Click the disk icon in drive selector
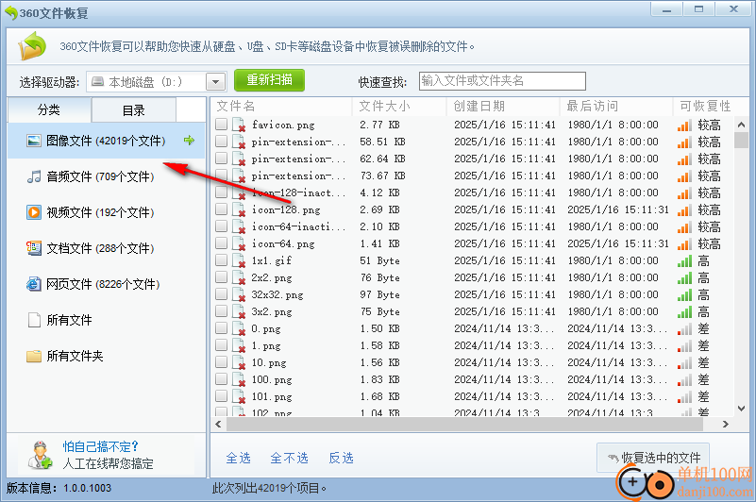Screen dimensions: 756x502 click(x=98, y=81)
